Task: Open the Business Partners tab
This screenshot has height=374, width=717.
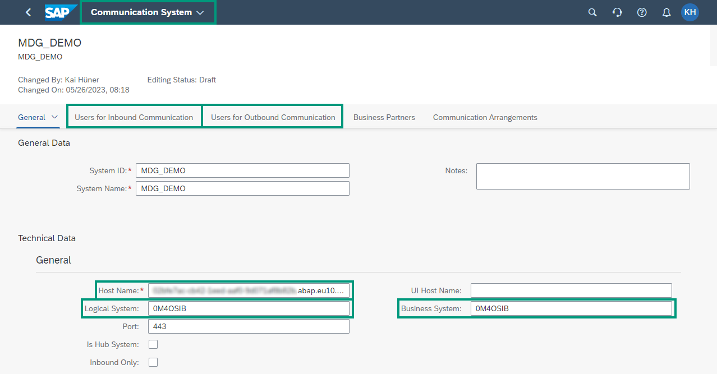Action: (x=384, y=117)
